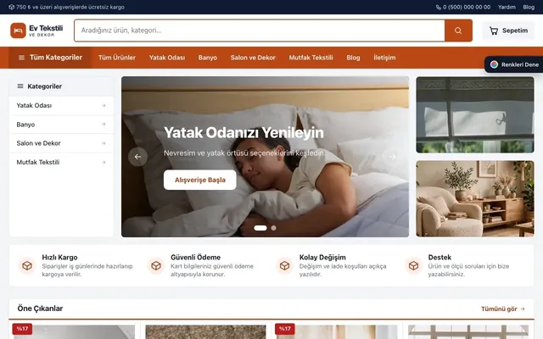Click the Renkleri Dene button

tap(514, 64)
